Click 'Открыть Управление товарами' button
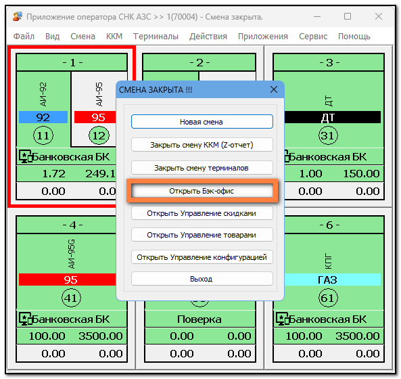Screen dimensions: 401x379 click(202, 235)
